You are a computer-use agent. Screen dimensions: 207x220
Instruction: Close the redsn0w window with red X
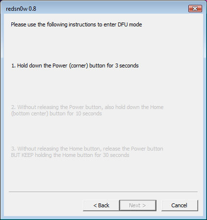pos(195,8)
